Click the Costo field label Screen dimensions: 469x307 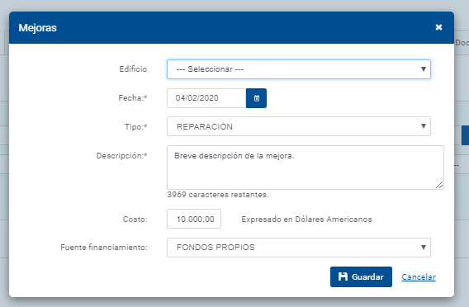[135, 220]
